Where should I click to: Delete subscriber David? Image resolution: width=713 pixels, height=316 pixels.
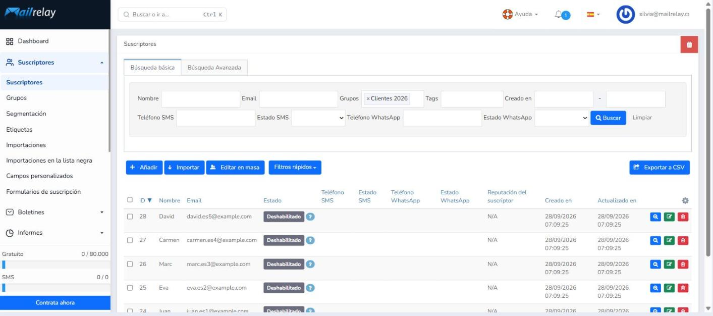(x=683, y=217)
